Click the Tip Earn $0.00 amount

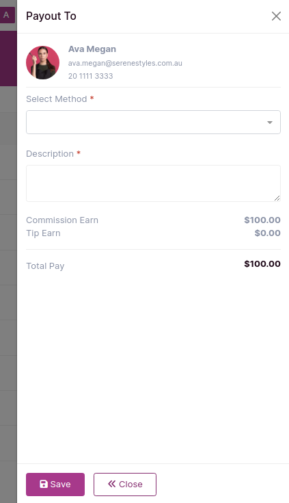tap(268, 233)
